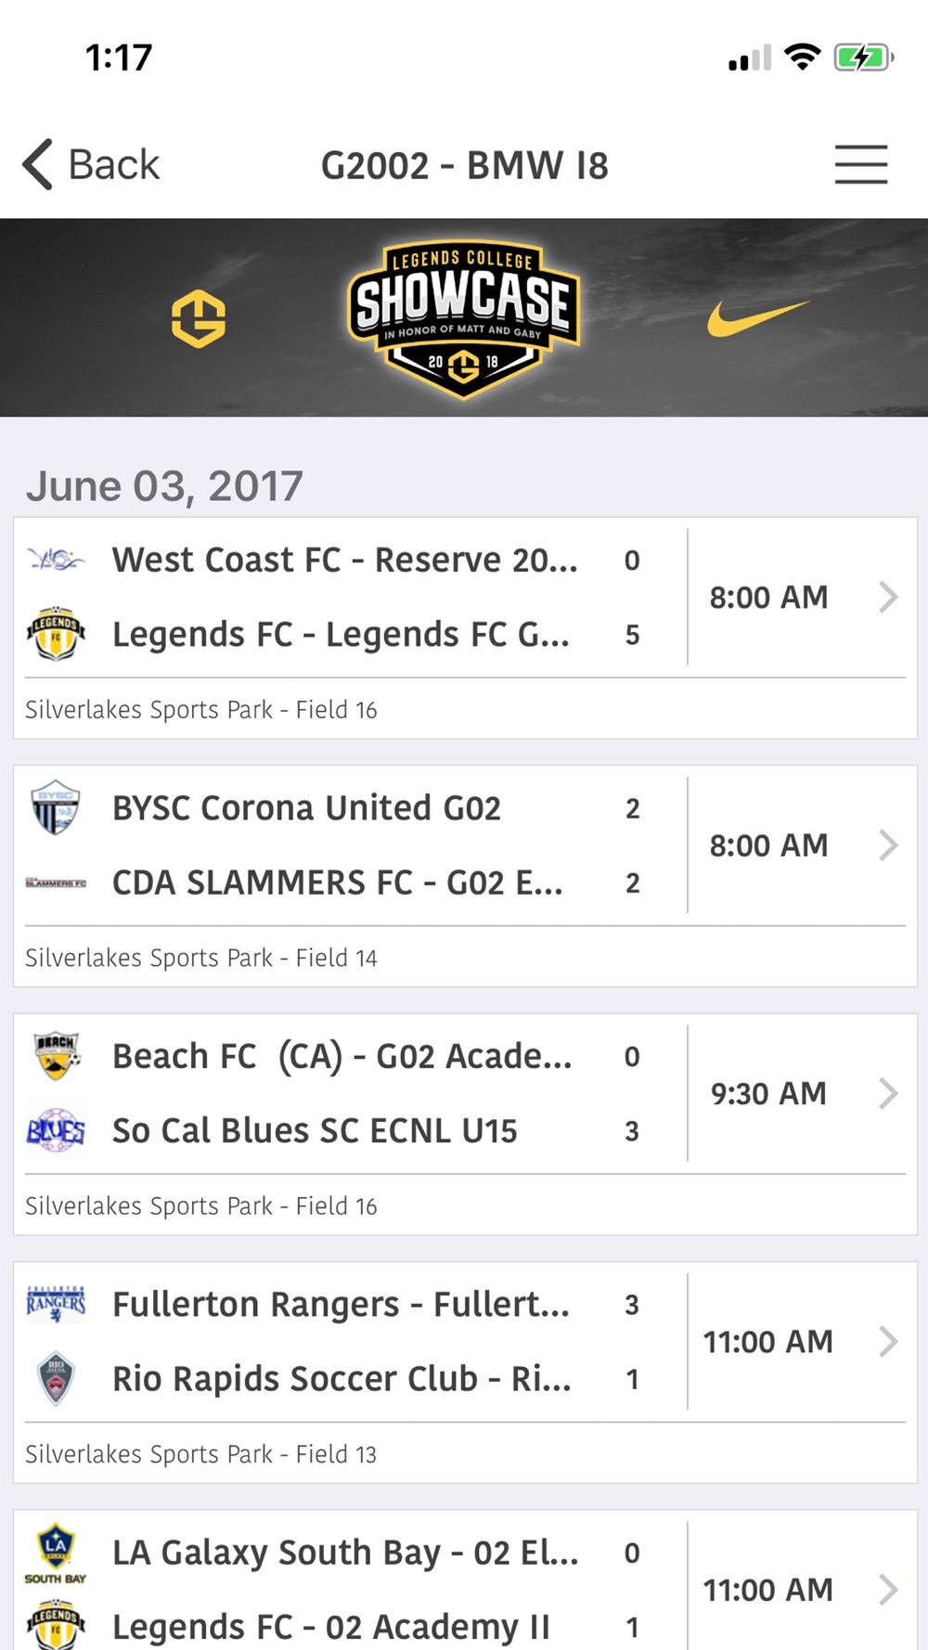Viewport: 928px width, 1650px height.
Task: Click the Legends FC shield logo in banner
Action: coord(199,318)
